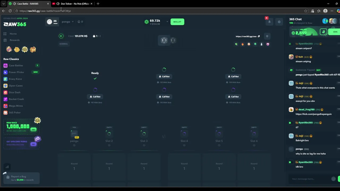
Task: Open site settings via the gear icon
Action: [279, 22]
